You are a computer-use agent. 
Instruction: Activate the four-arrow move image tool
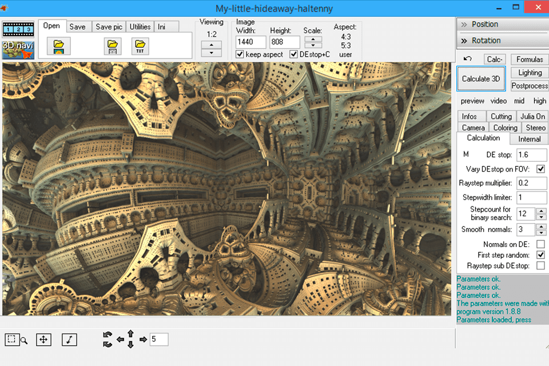[43, 340]
